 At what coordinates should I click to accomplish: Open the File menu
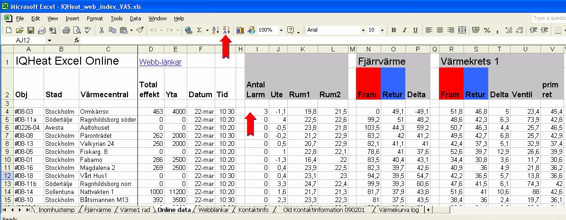[x=20, y=18]
